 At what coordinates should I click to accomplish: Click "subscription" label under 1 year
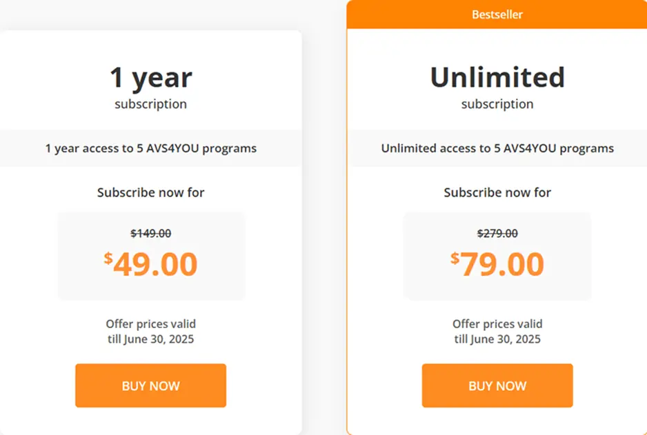point(150,104)
